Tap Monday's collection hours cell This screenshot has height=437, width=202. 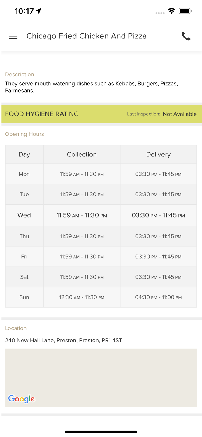82,174
